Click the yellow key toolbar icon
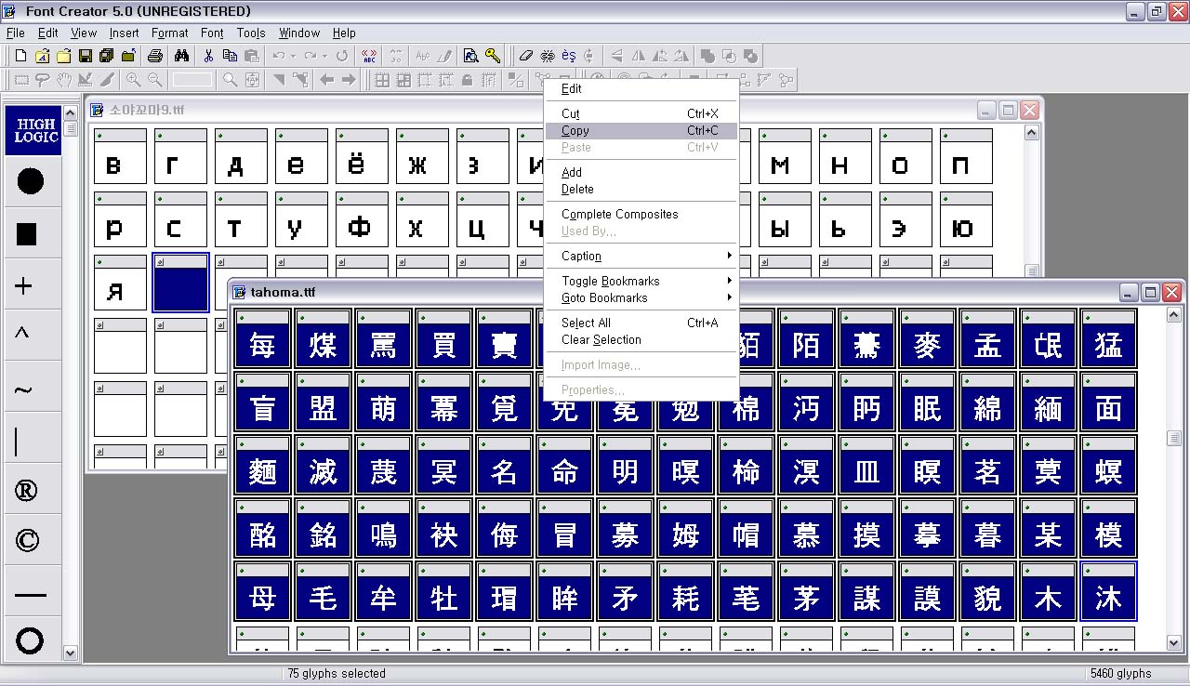The image size is (1190, 686). click(x=493, y=56)
